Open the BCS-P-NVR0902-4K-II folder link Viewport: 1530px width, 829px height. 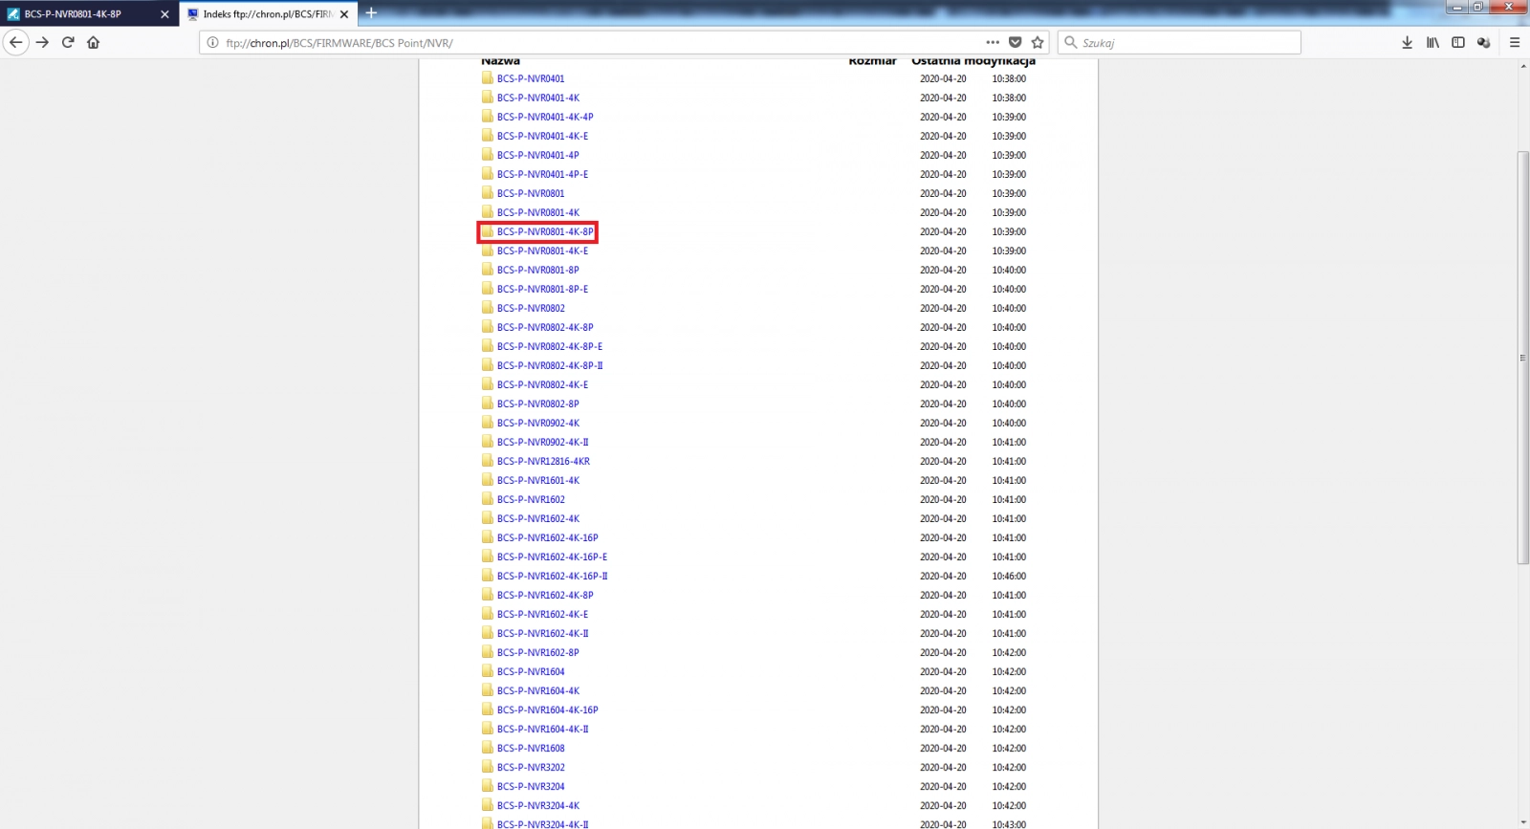click(543, 442)
